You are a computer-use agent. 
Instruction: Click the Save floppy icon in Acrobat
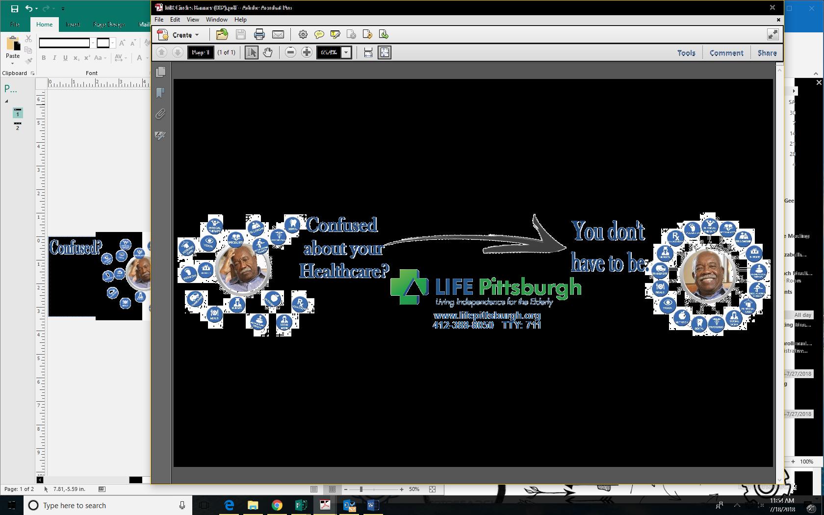(x=240, y=34)
